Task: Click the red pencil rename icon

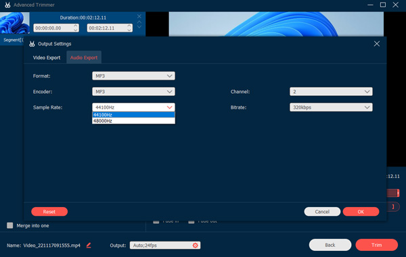Action: point(89,245)
